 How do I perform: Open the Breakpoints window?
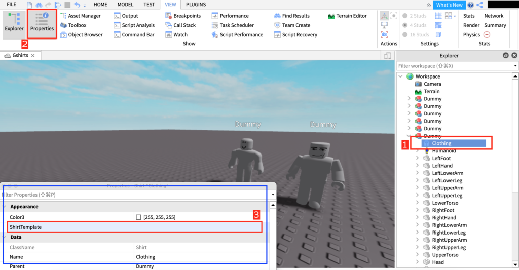(183, 16)
